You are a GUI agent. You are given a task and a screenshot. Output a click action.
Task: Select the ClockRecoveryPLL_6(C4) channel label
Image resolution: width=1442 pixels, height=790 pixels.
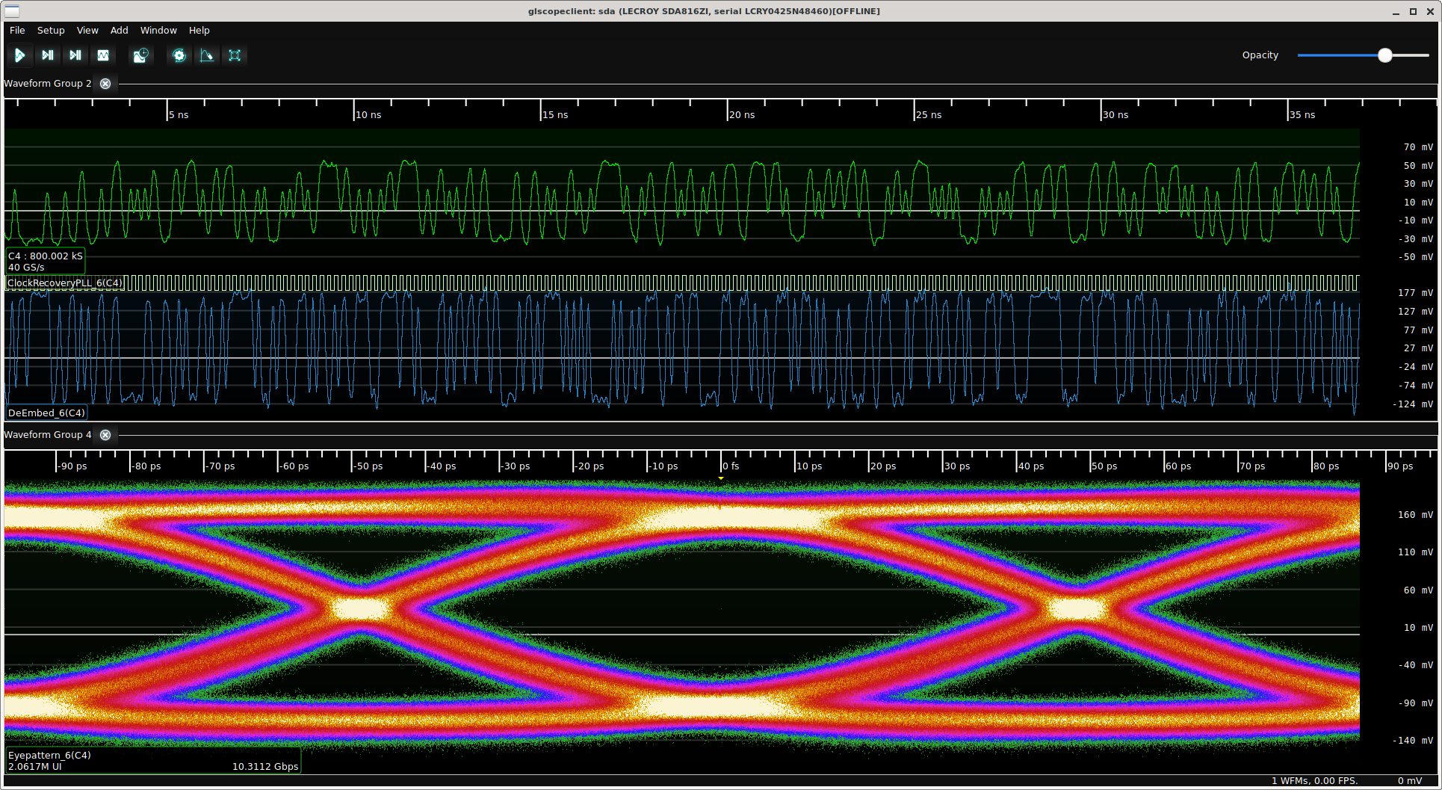[x=65, y=283]
